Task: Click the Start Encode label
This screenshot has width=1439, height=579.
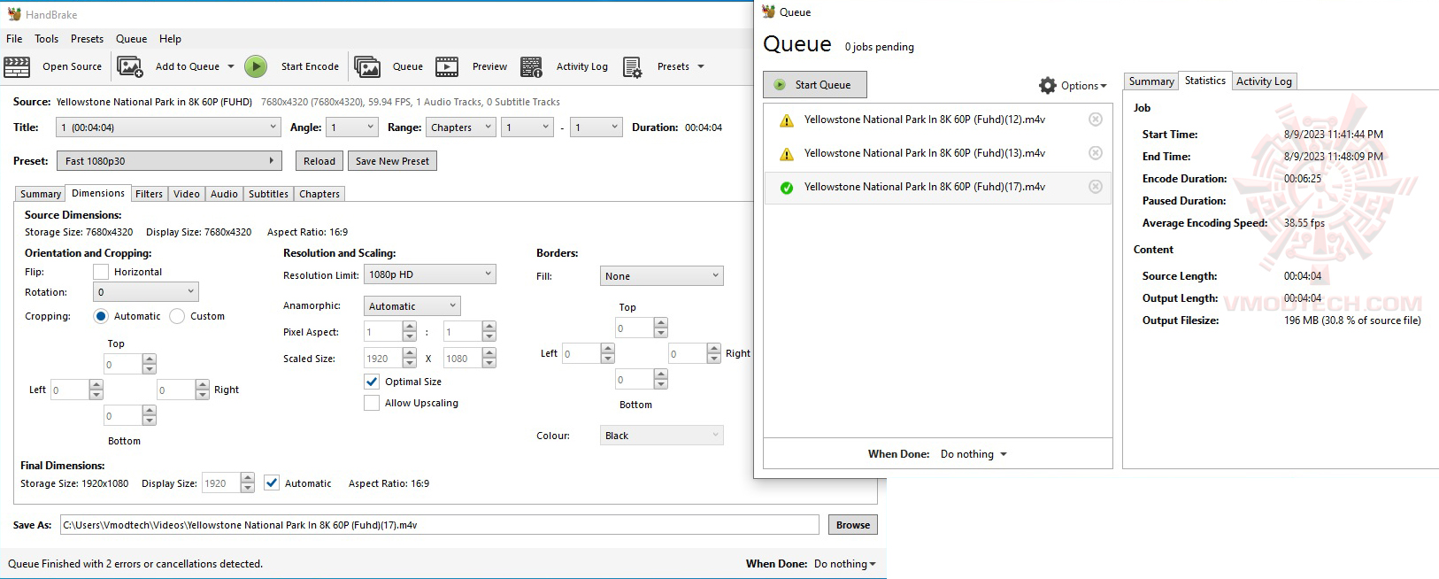Action: point(310,66)
